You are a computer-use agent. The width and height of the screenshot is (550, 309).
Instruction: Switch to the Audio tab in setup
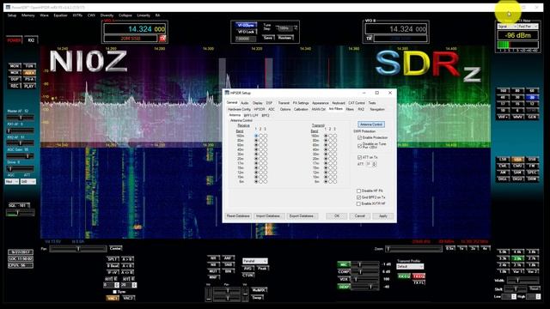point(244,103)
